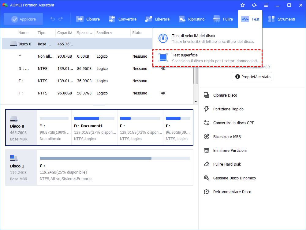
Task: Open the Clonare toolbar menu
Action: (88, 19)
